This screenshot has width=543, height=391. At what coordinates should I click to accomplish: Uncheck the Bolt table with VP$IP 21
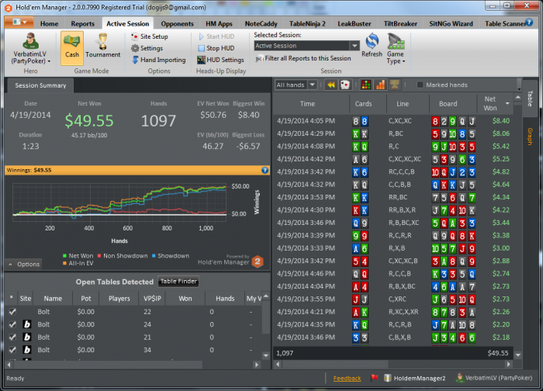pyautogui.click(x=12, y=337)
